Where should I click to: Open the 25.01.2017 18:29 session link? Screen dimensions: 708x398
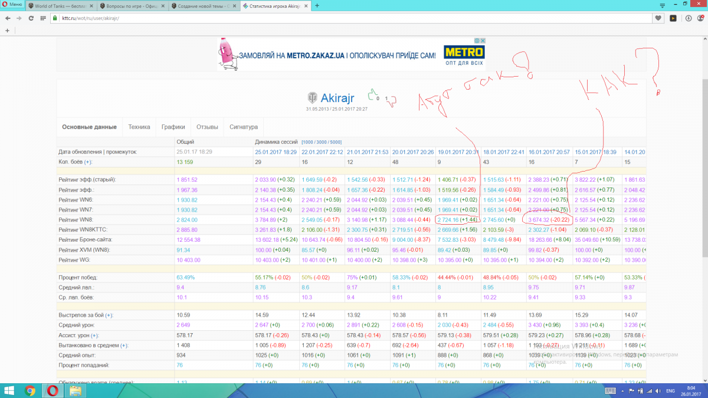pos(276,152)
